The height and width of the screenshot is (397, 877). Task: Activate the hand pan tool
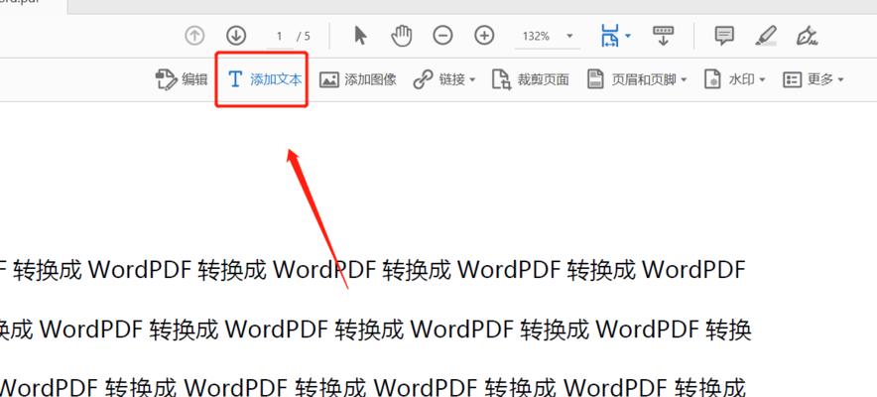point(402,36)
